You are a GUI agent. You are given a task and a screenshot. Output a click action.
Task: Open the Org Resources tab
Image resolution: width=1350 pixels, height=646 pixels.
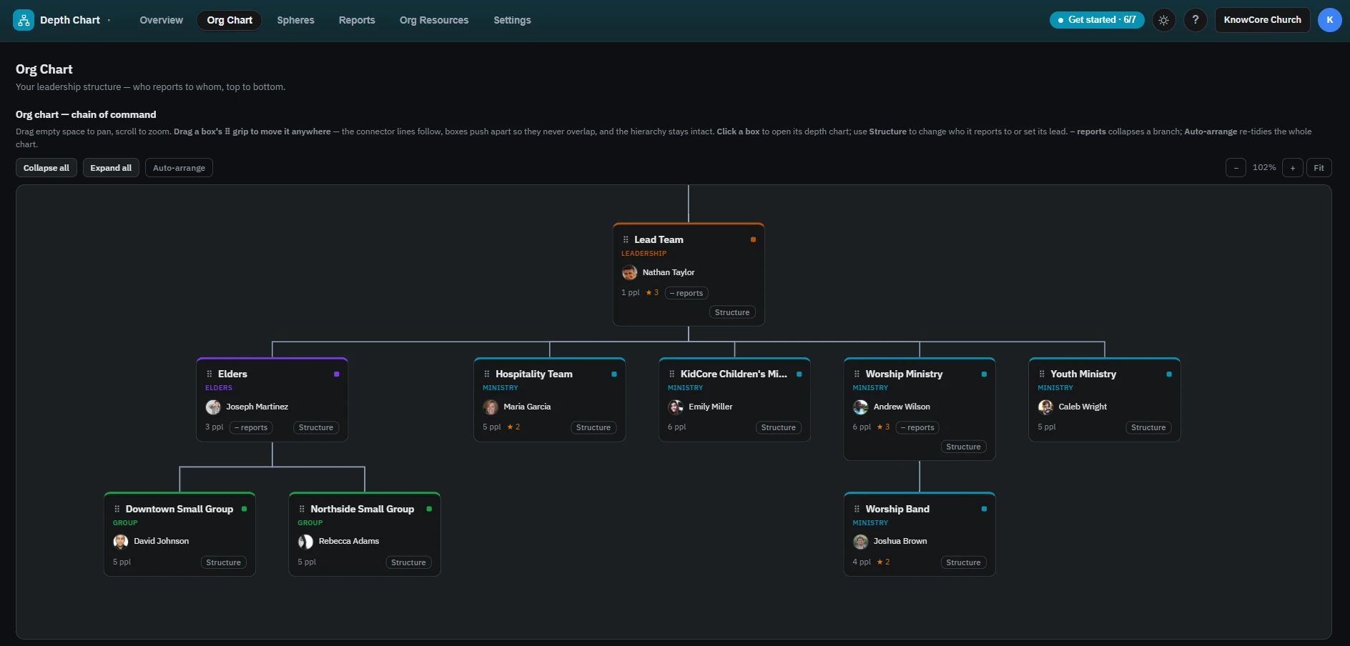pos(434,20)
